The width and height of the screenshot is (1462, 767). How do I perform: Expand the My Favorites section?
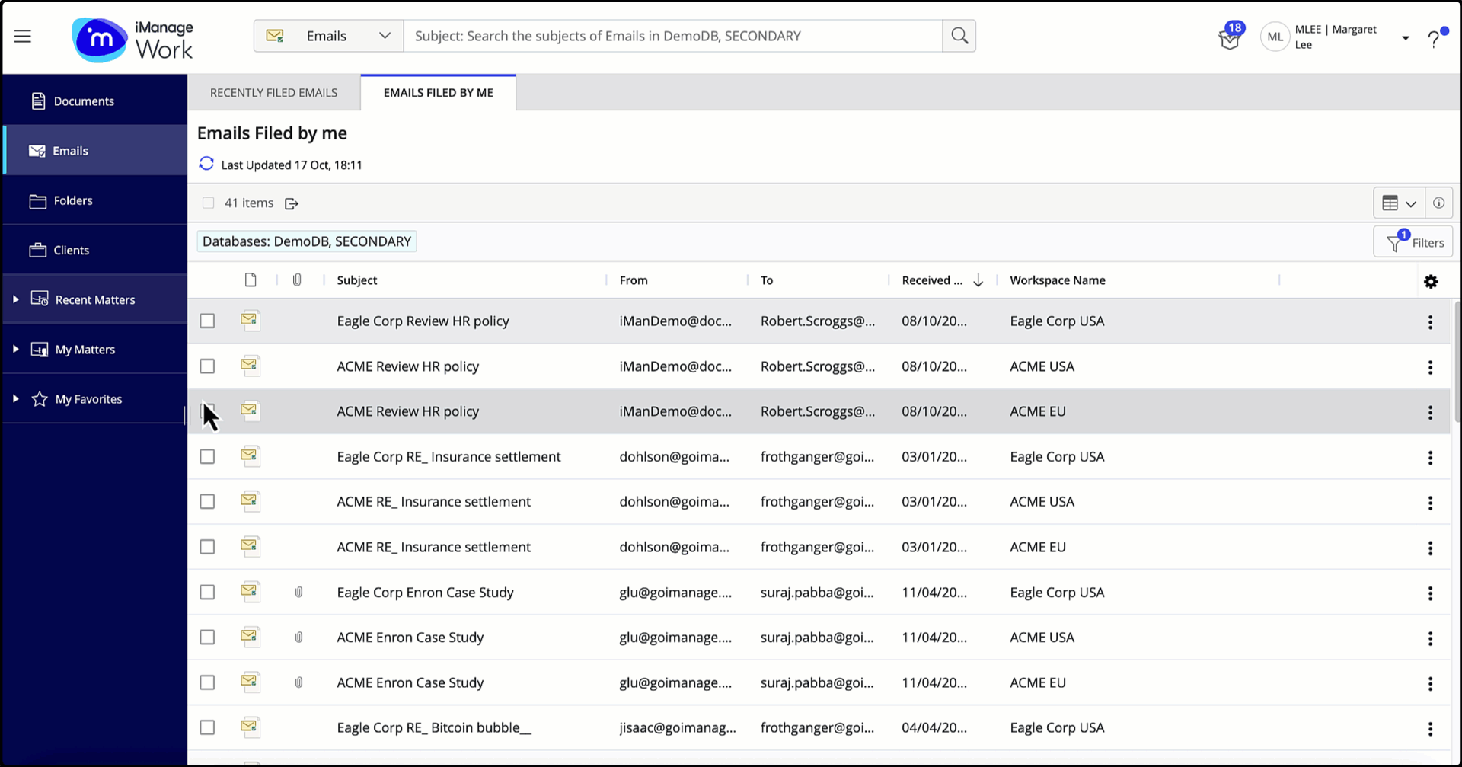pyautogui.click(x=15, y=398)
